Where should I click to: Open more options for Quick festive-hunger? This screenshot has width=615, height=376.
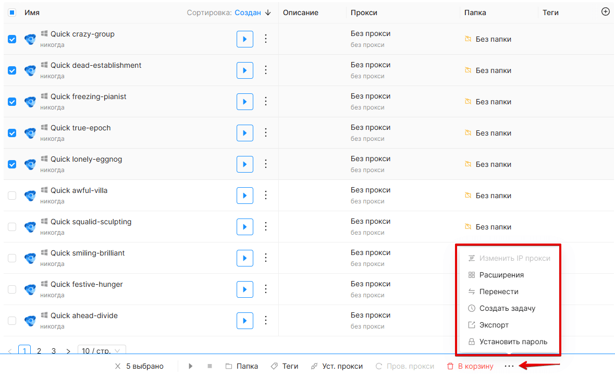265,289
